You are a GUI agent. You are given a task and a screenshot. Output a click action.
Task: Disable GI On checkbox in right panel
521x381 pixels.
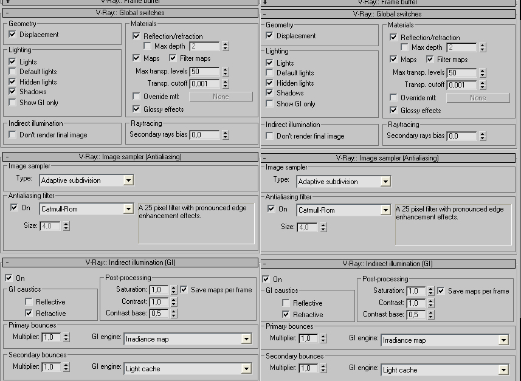(266, 279)
